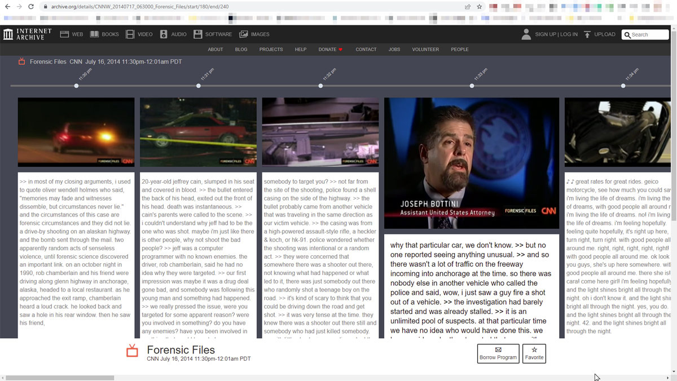
Task: Select the 11:31 pm timeline marker
Action: tap(199, 86)
